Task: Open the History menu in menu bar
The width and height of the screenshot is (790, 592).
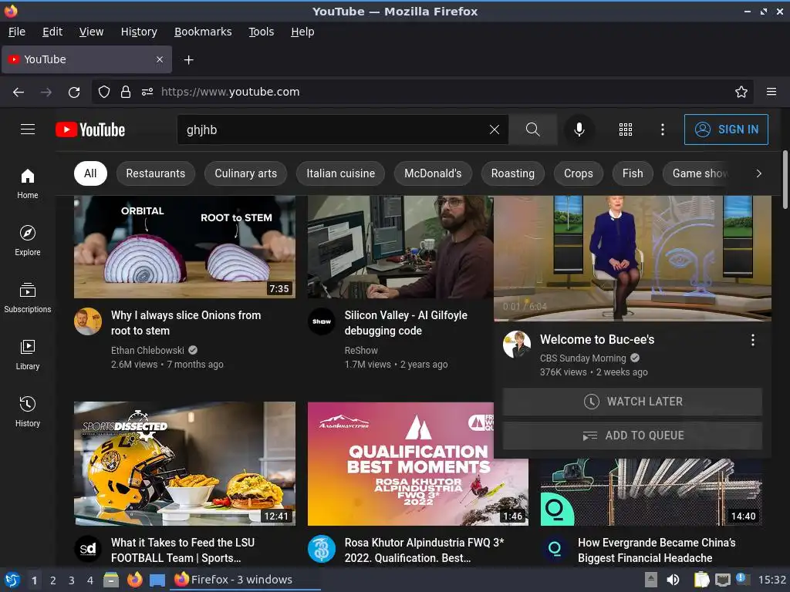Action: [x=139, y=32]
